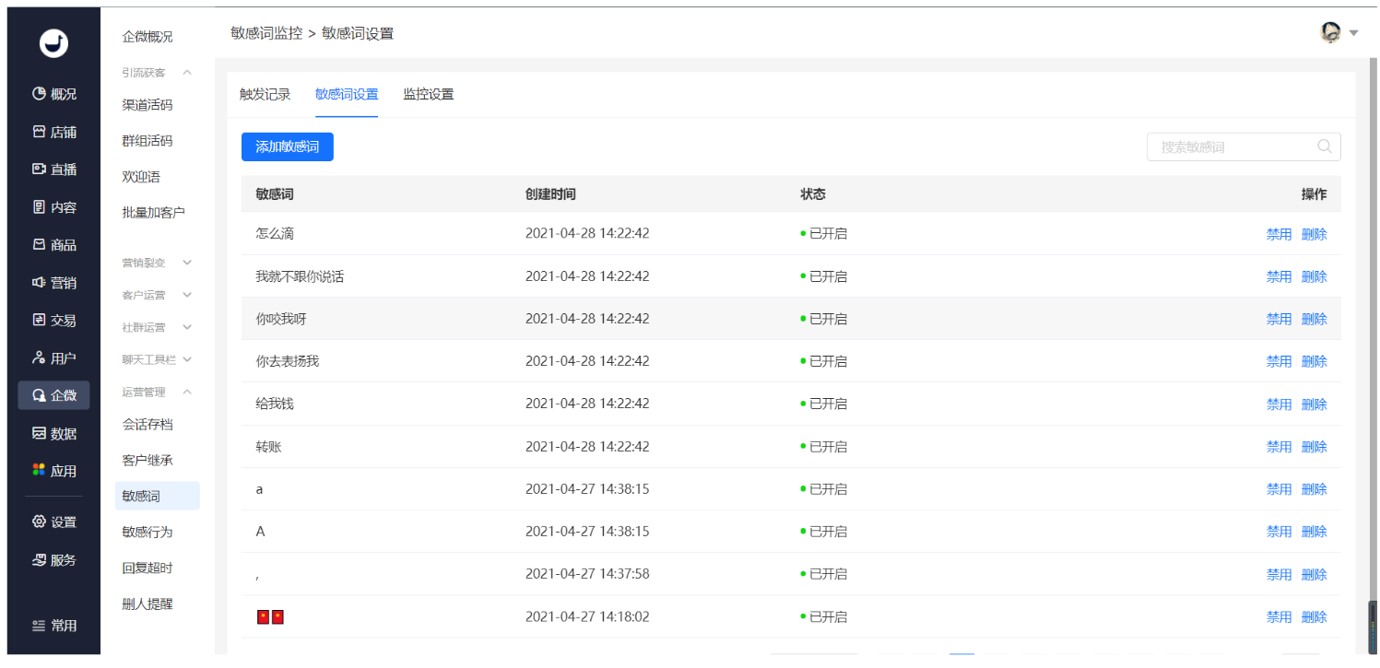Select 用户 in the main navigation
Image resolution: width=1380 pixels, height=668 pixels.
pos(53,358)
